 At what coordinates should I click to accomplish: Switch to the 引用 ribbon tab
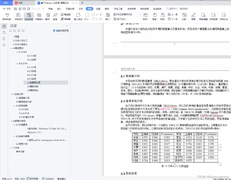81,9
